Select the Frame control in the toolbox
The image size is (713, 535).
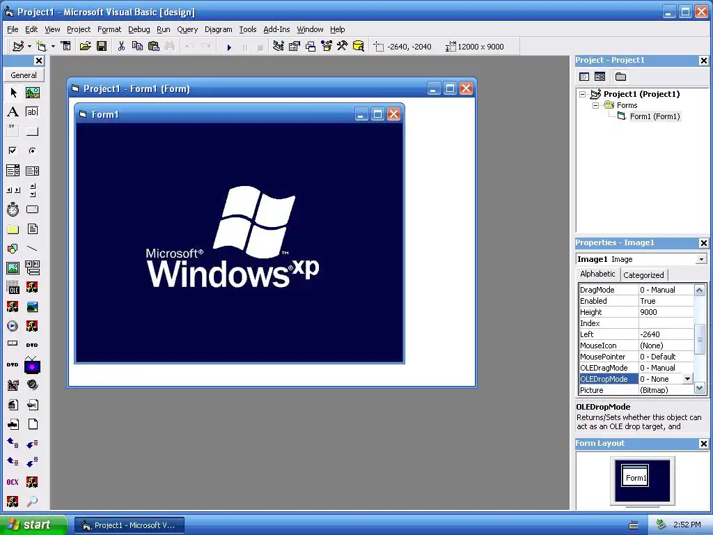13,131
